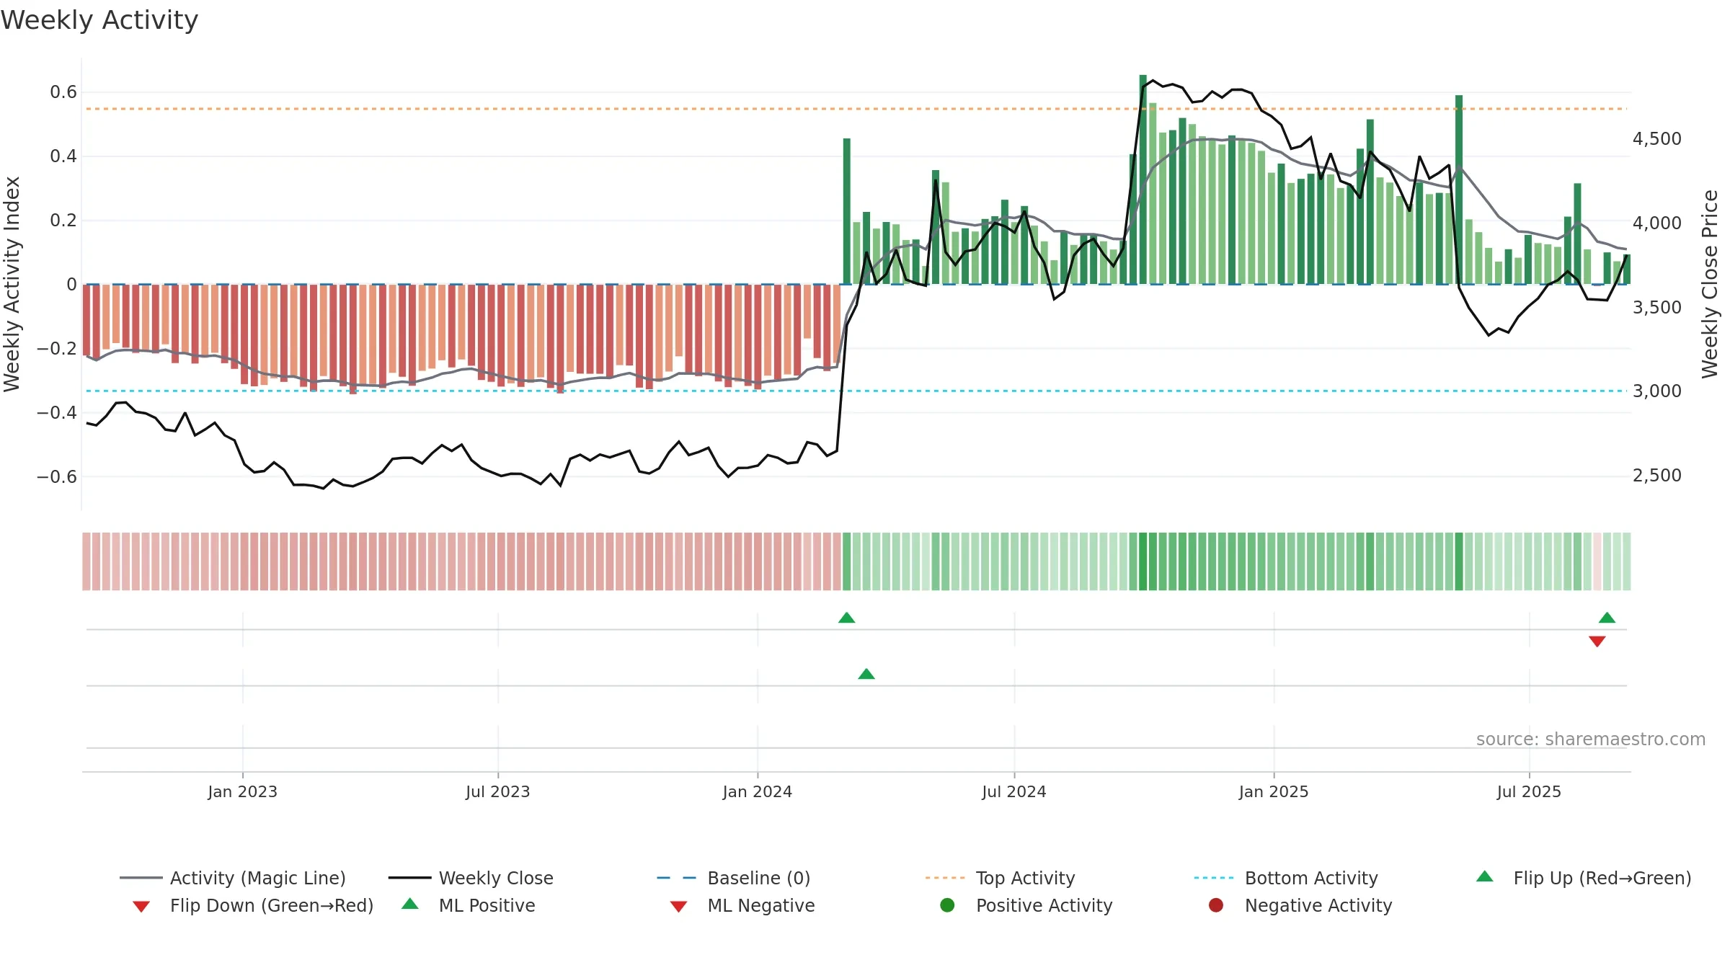Toggle ML Positive legend entry

coord(469,905)
